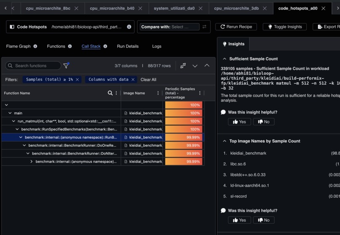Vote Yes on Sufficient Sample Count insight
Image resolution: width=340 pixels, height=235 pixels.
[x=239, y=122]
